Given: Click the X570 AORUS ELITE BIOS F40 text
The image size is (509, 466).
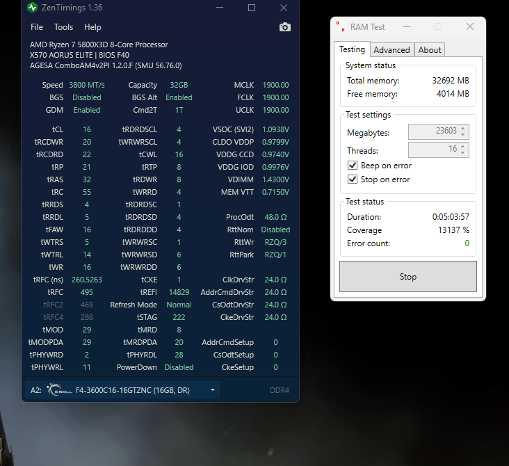Looking at the screenshot, I should 79,55.
